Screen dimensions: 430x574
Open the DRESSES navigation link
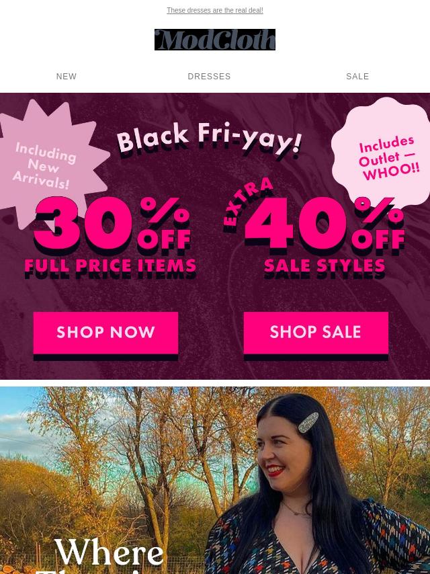(x=209, y=77)
